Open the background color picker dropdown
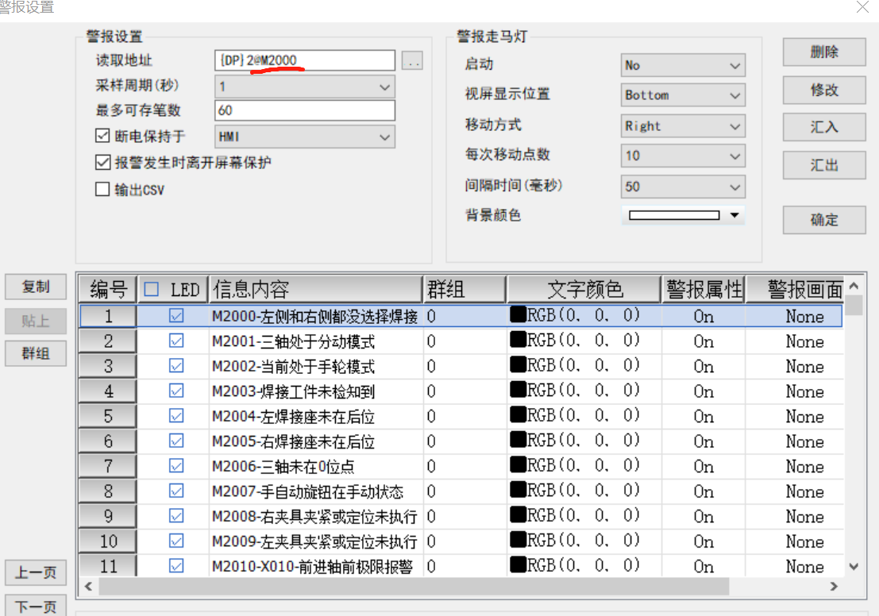879x616 pixels. (734, 215)
